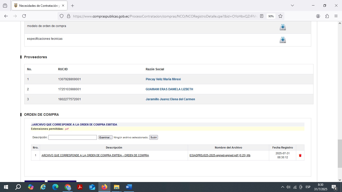Expand the list all tabs dropdown
This screenshot has width=342, height=192.
[292, 5]
